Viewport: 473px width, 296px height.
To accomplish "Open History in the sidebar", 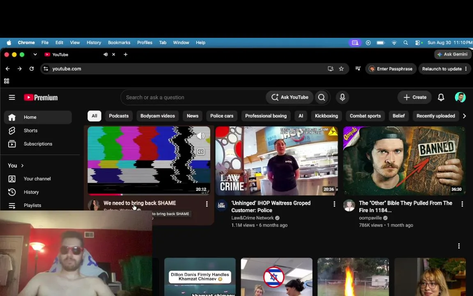I will (38, 192).
